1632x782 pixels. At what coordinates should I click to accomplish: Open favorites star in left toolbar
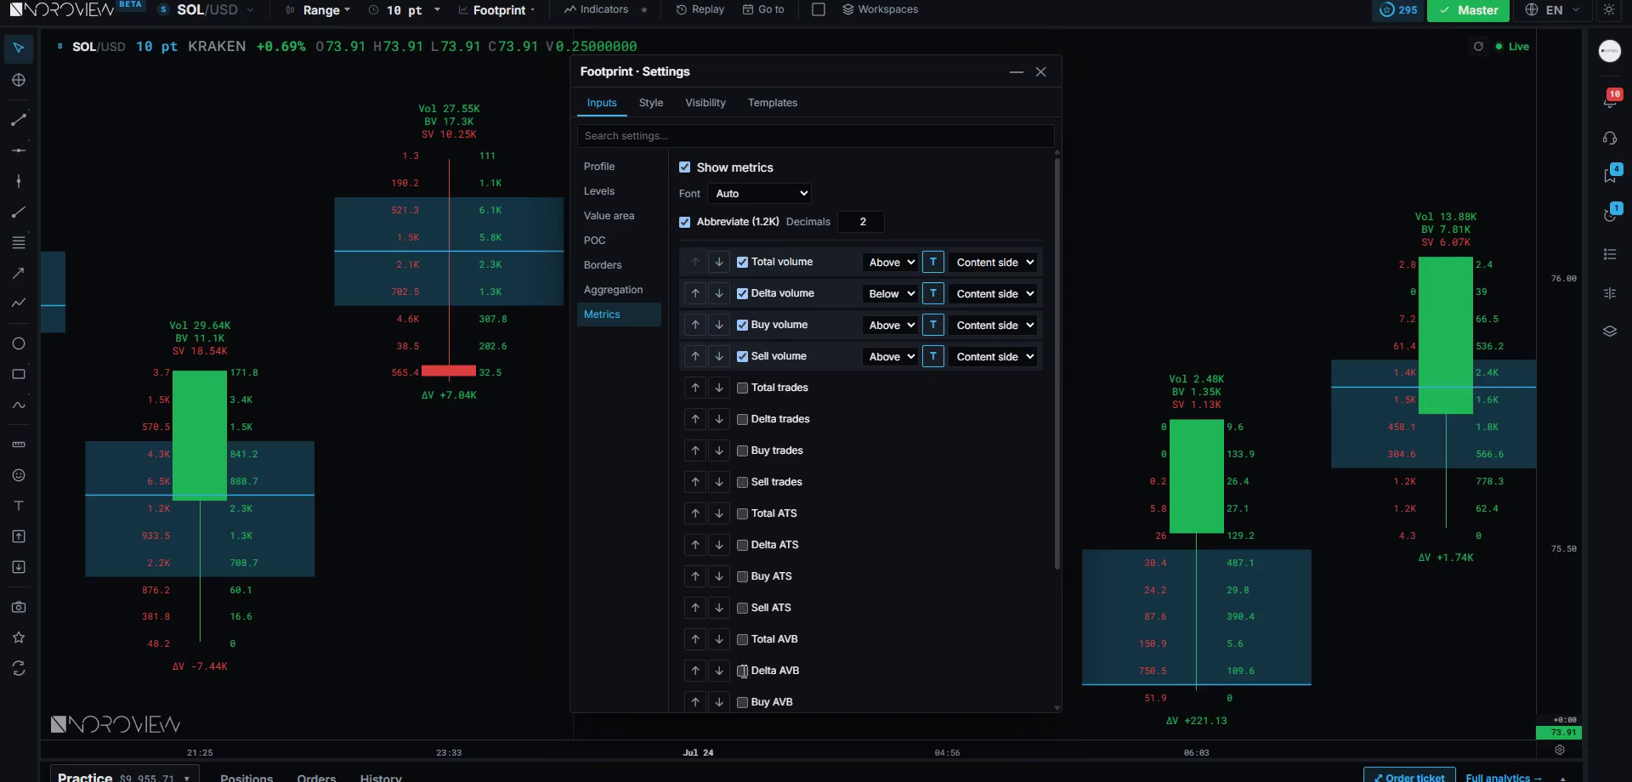click(19, 637)
